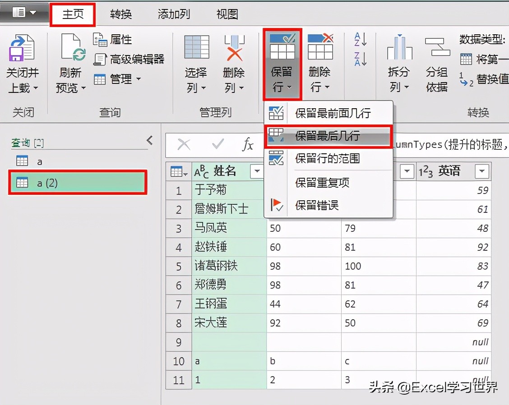This screenshot has width=509, height=405.
Task: Choose 保留最后几行 from the menu
Action: 329,137
